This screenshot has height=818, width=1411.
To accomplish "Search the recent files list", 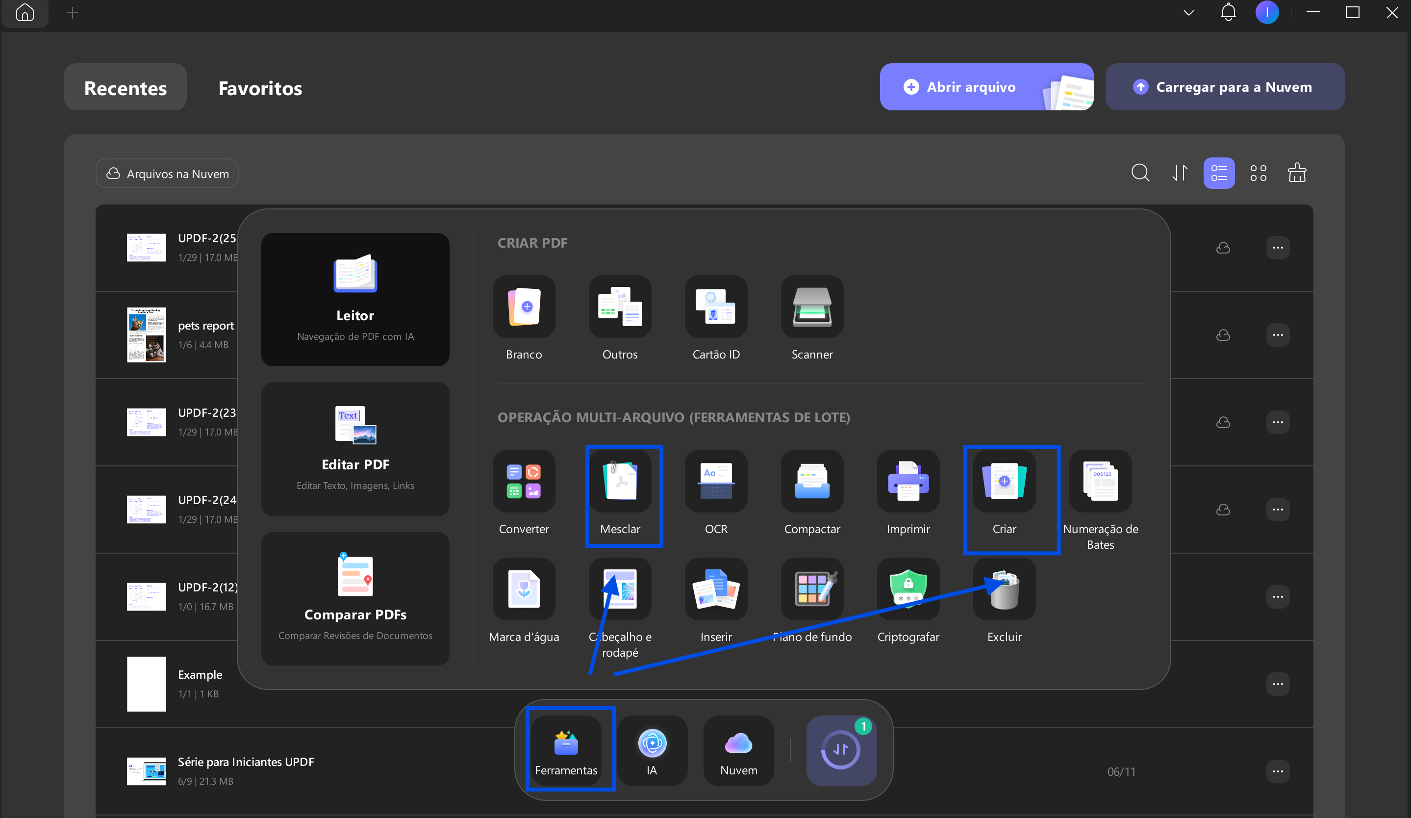I will point(1140,173).
